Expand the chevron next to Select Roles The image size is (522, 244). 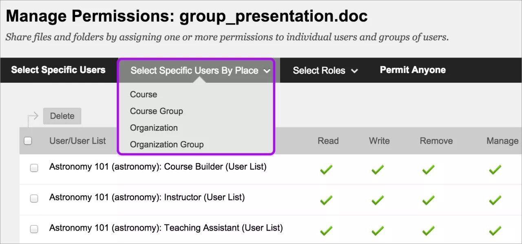coord(355,70)
